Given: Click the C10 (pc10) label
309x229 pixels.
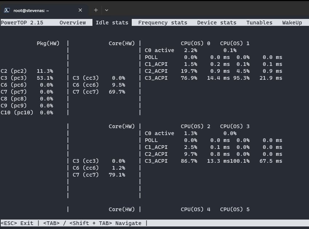Looking at the screenshot, I should coord(17,112).
